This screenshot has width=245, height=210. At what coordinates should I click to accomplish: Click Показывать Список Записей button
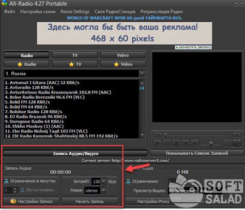pyautogui.click(x=197, y=153)
